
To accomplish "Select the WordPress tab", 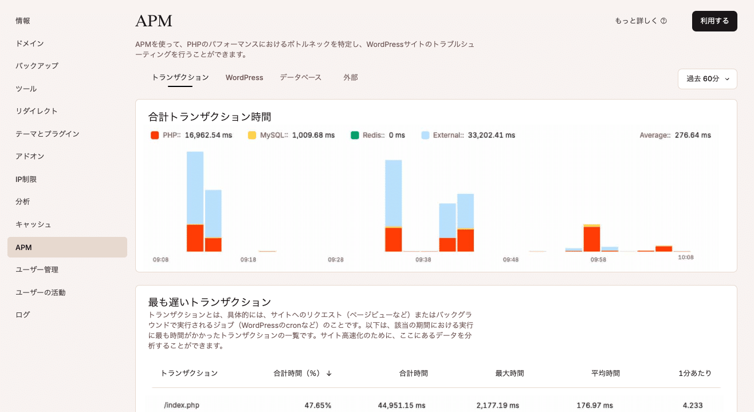I will tap(244, 77).
